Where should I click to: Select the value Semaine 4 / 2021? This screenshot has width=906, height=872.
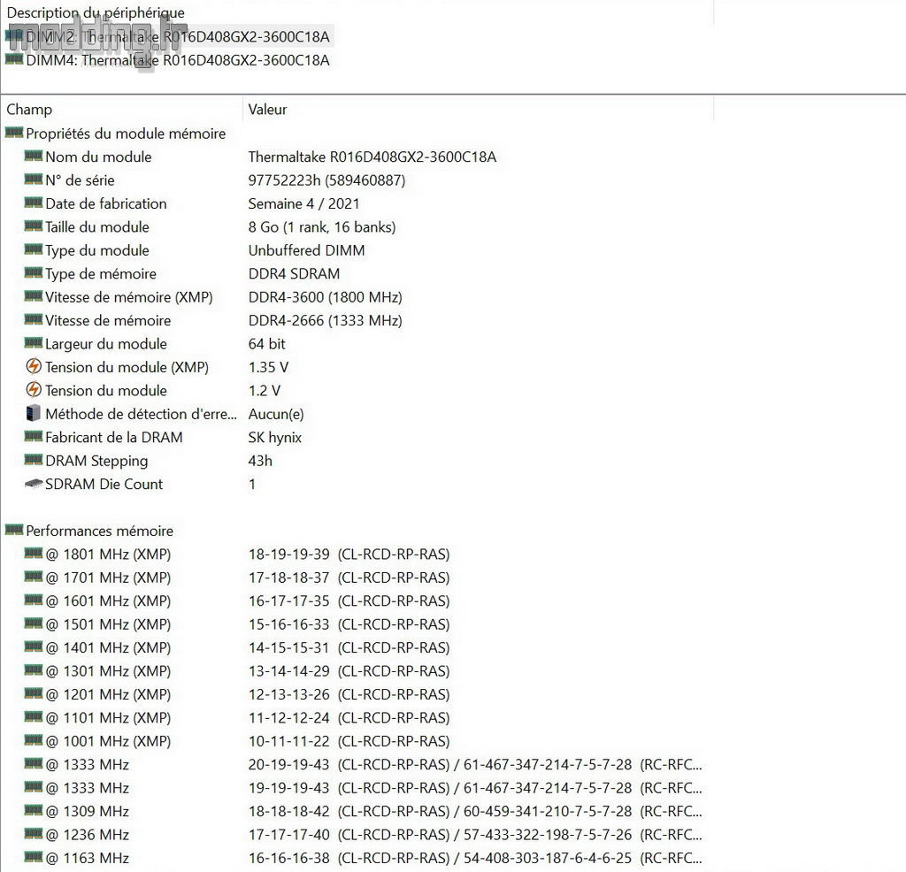(304, 203)
